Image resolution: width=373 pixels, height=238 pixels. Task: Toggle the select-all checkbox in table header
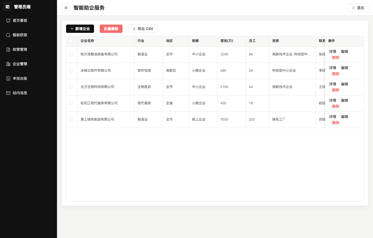pyautogui.click(x=71, y=41)
